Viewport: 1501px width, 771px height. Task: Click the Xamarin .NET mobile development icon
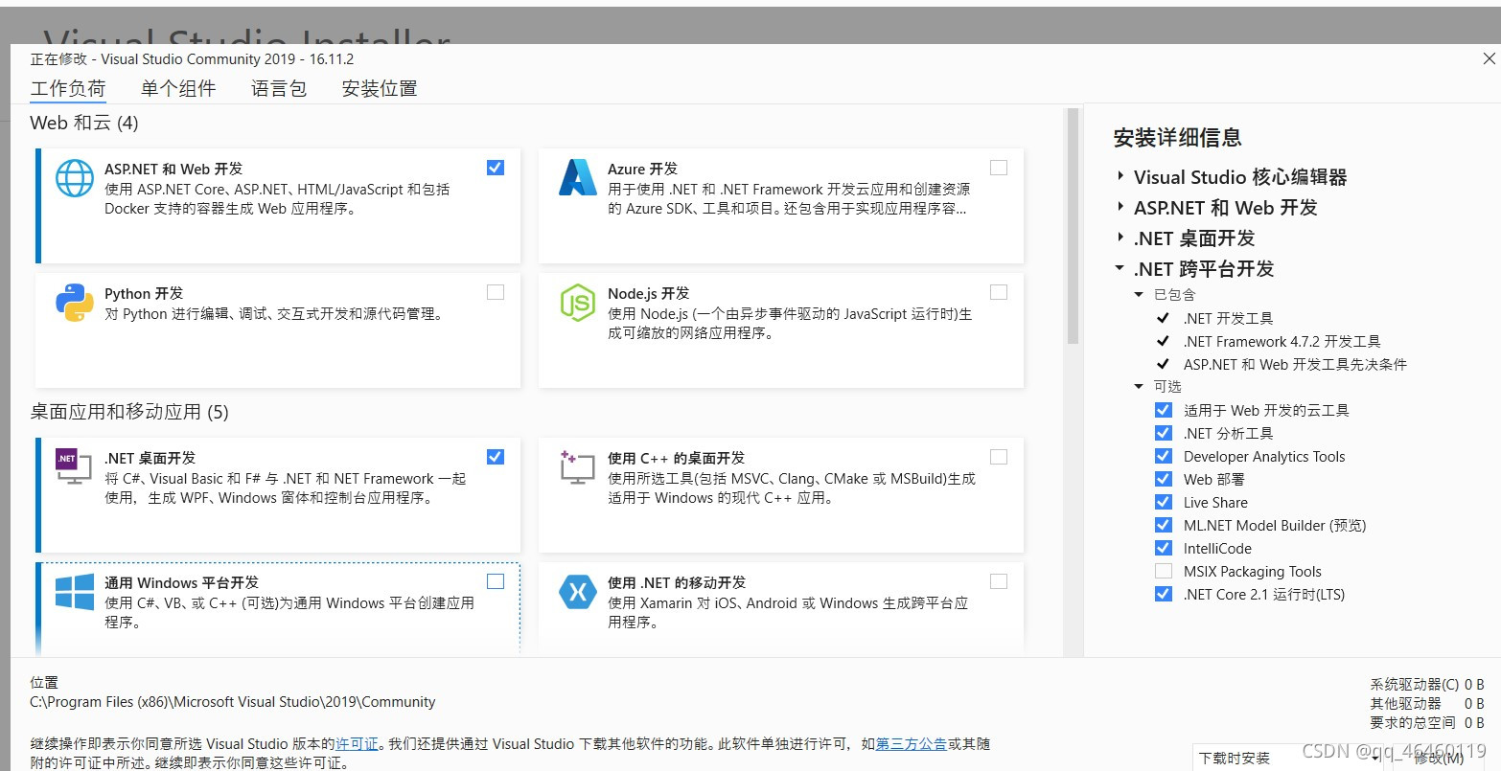(578, 592)
